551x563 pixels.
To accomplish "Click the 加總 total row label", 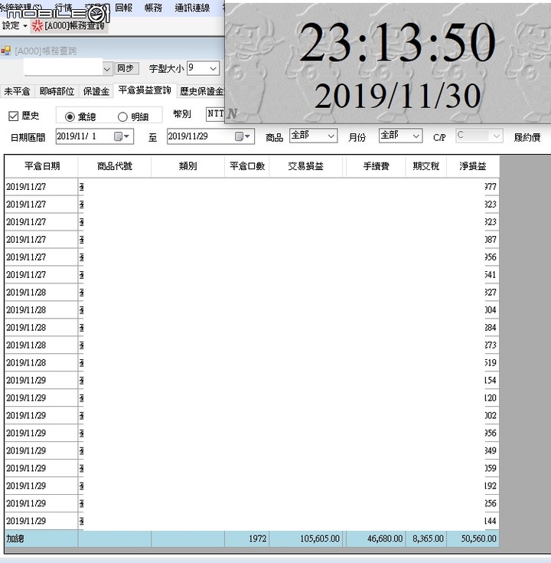I will click(x=15, y=538).
